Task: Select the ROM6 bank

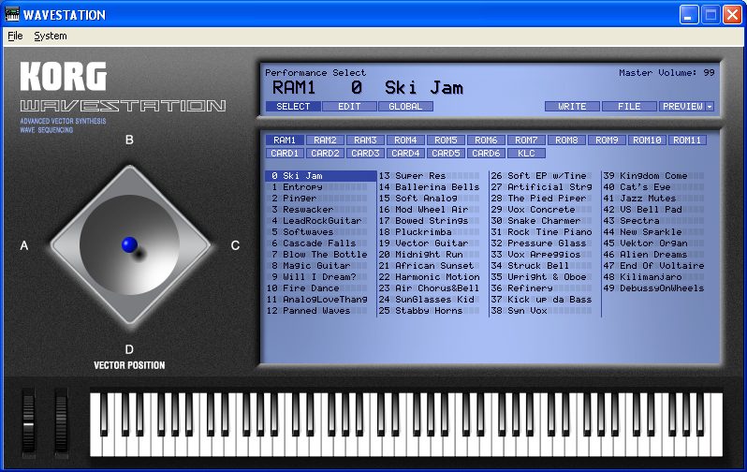Action: point(486,140)
